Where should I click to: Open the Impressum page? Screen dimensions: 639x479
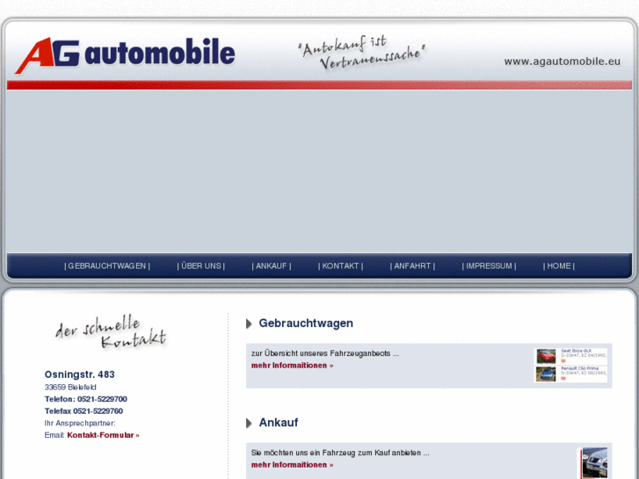coord(489,265)
